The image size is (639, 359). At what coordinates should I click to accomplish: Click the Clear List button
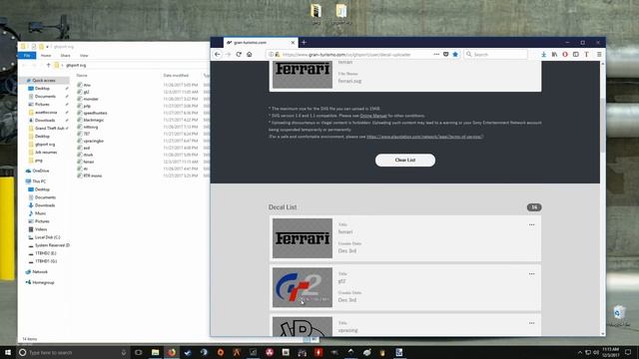coord(405,160)
